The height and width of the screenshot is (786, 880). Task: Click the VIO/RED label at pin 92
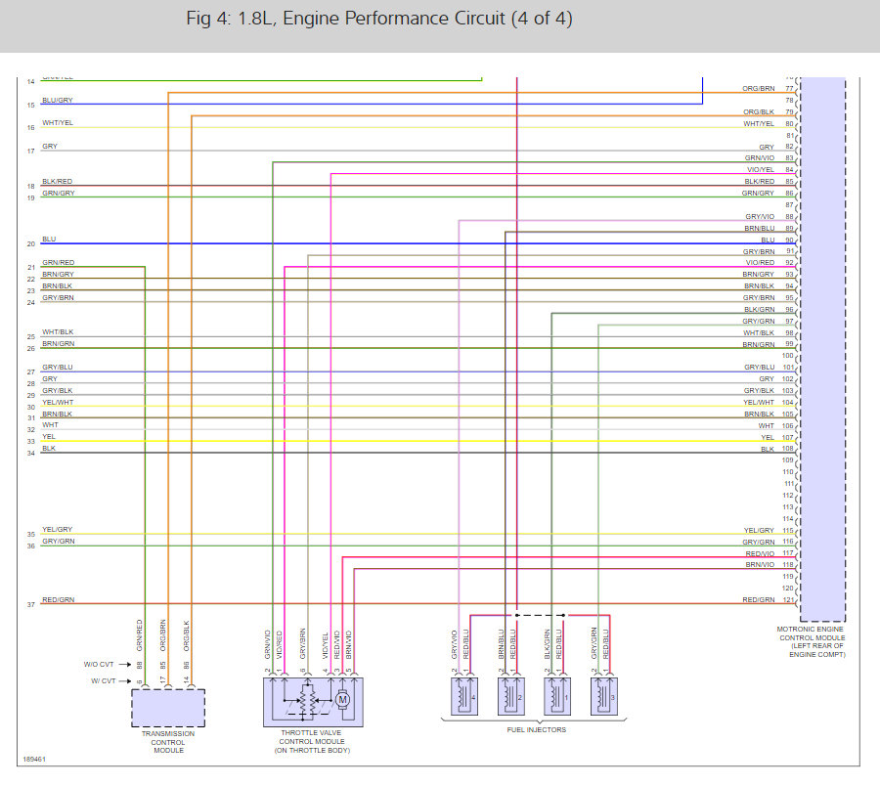[x=760, y=263]
